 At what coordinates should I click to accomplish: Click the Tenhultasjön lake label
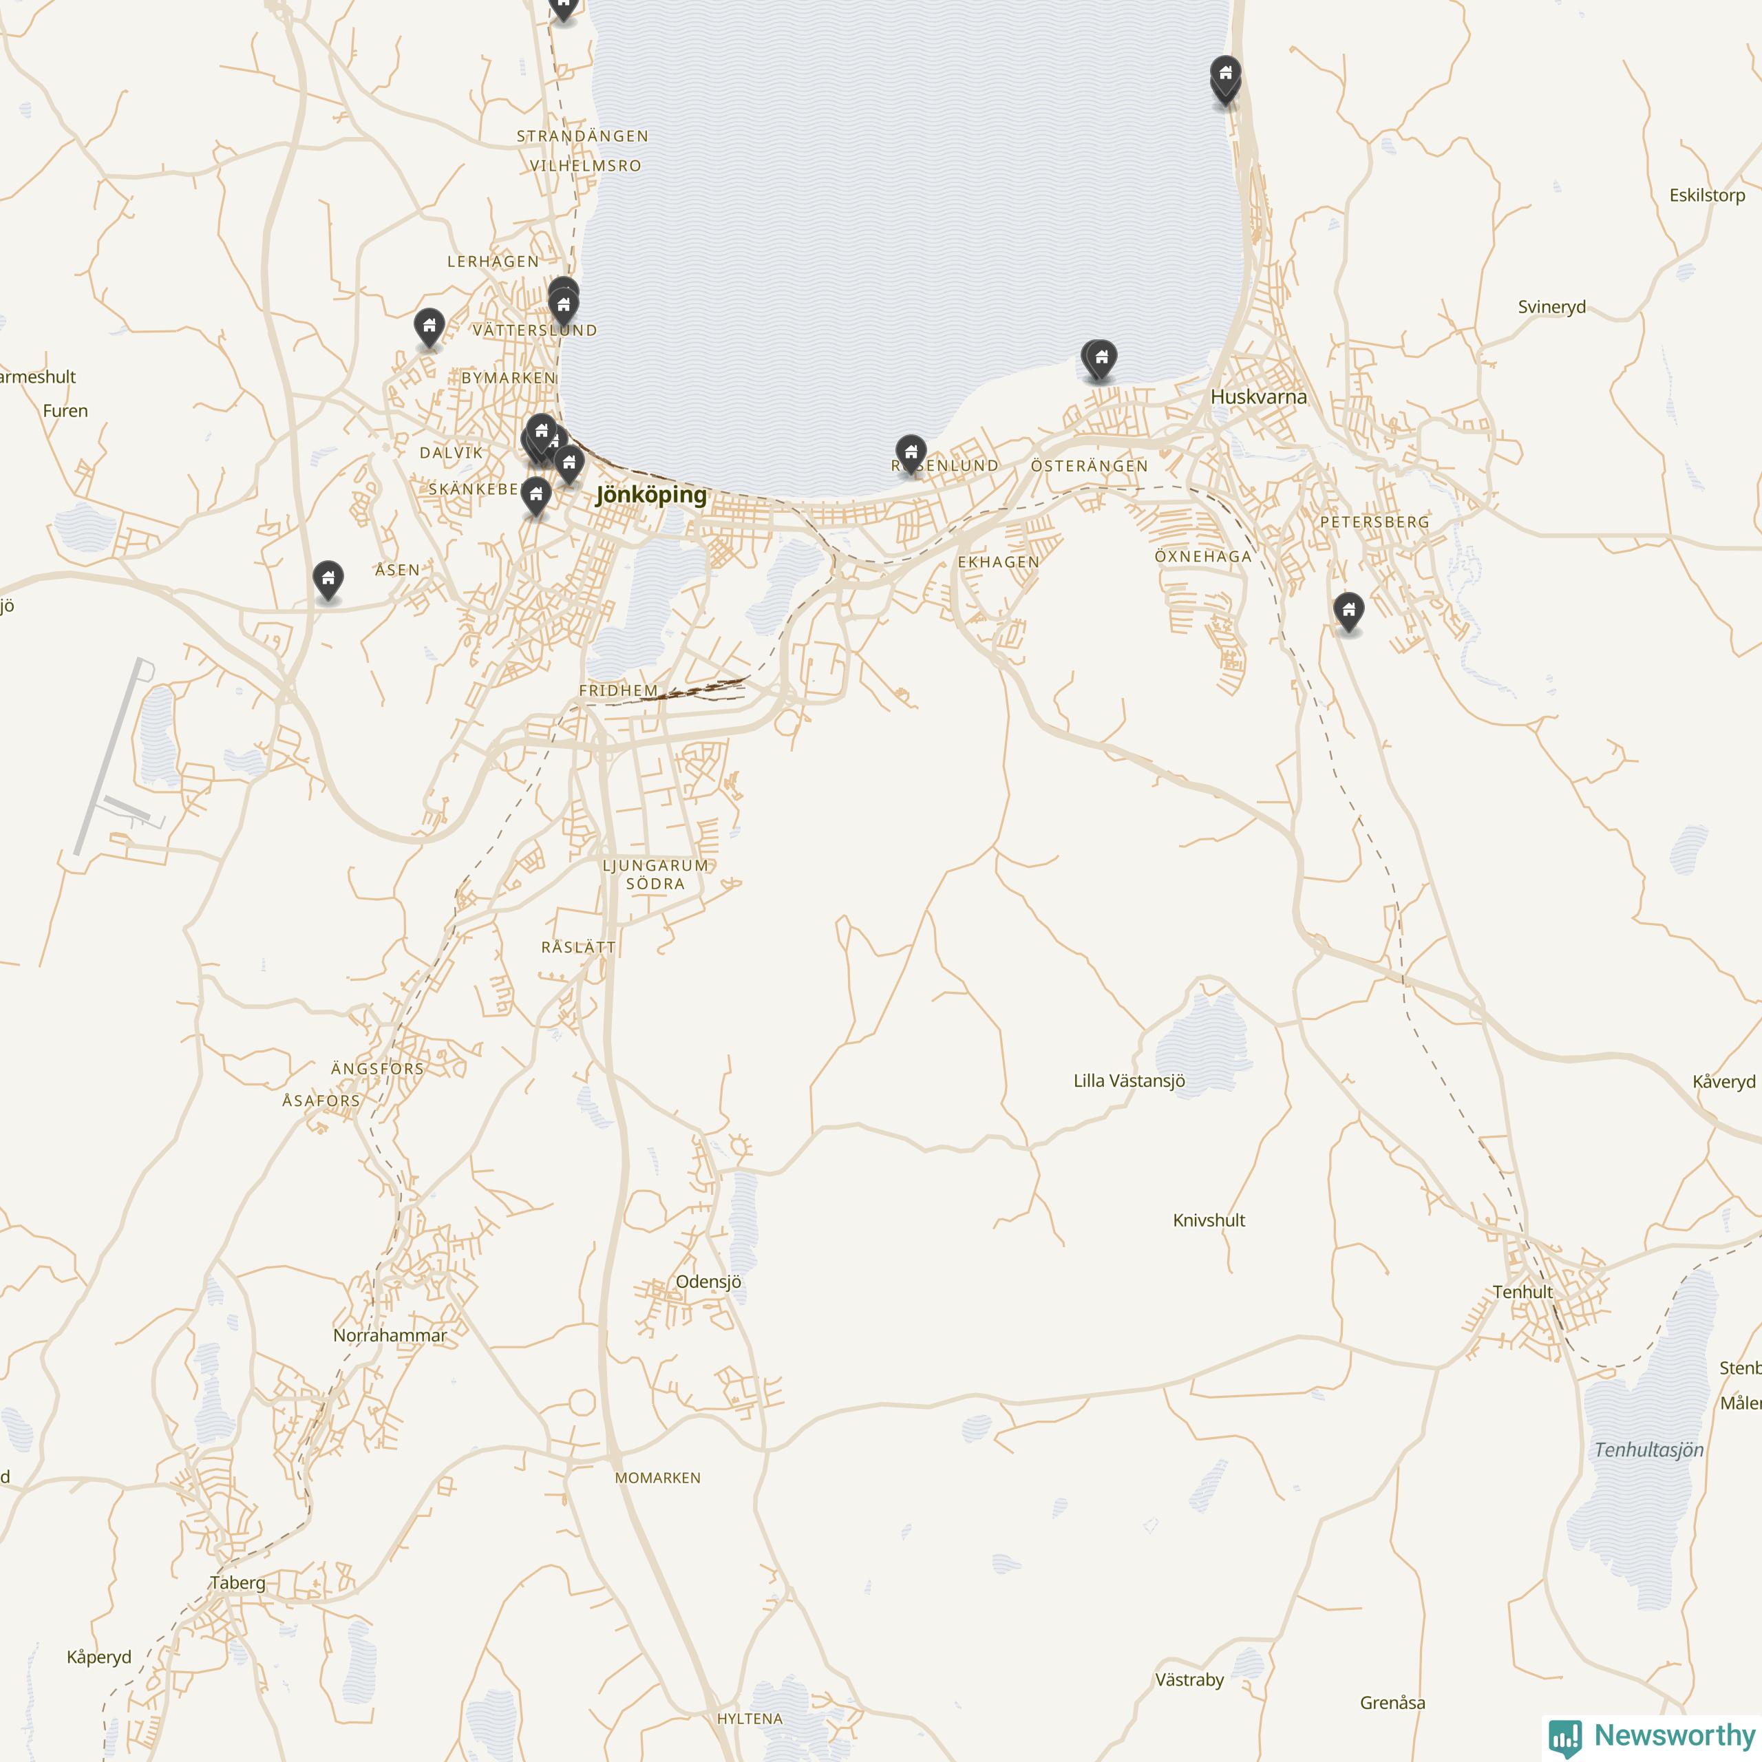coord(1649,1450)
